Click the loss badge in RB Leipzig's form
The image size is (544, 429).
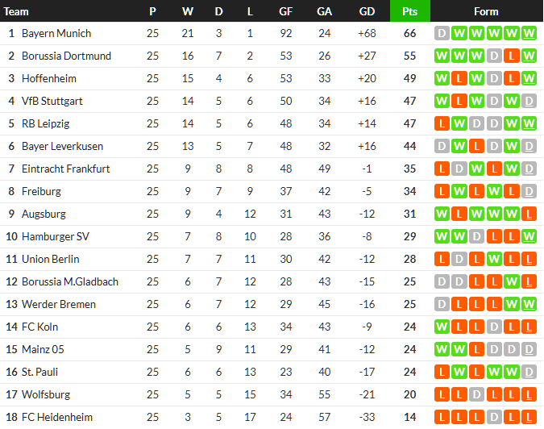click(x=442, y=124)
